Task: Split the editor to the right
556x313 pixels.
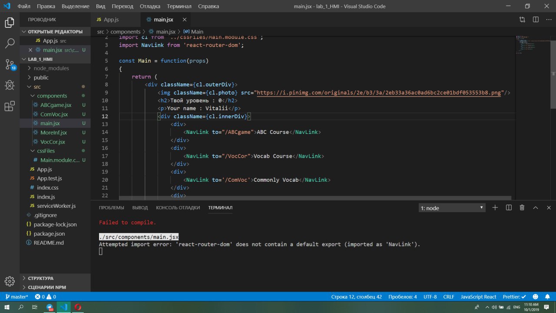Action: 536,20
